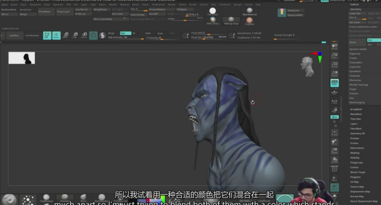The image size is (381, 205).
Task: Choose the PolySkin material sphere
Action: coord(249,21)
